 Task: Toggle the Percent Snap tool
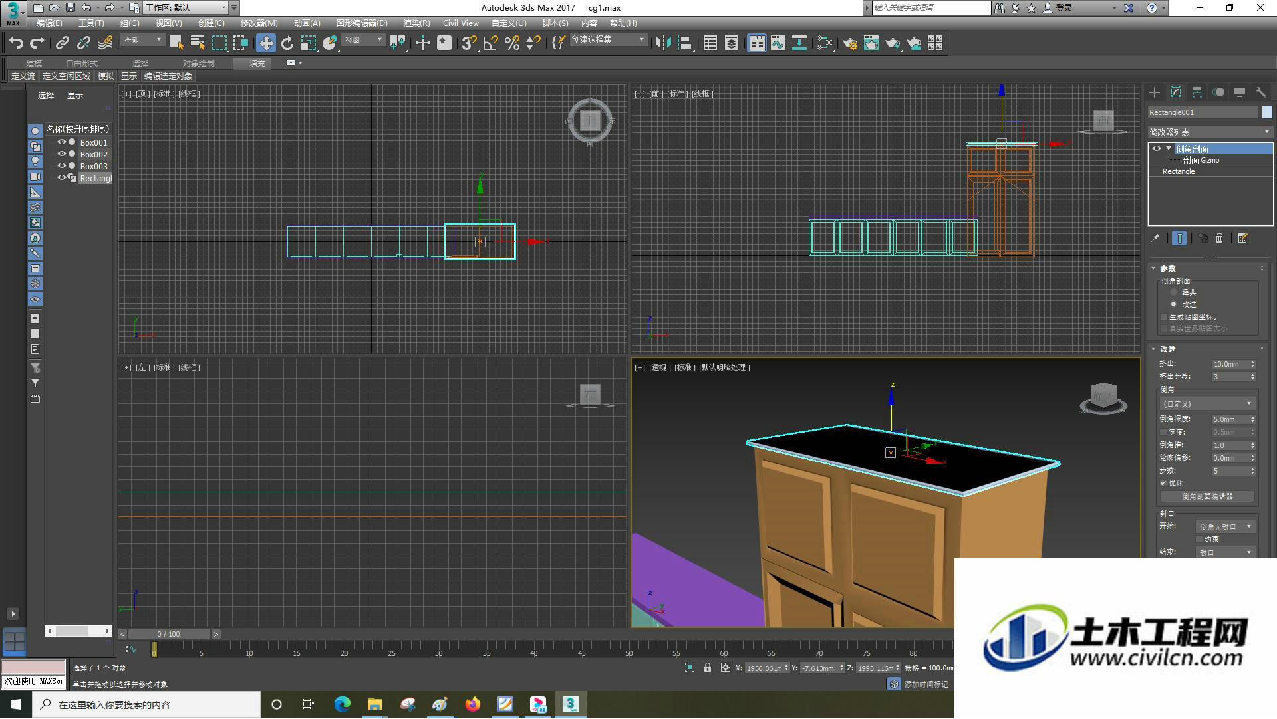511,43
